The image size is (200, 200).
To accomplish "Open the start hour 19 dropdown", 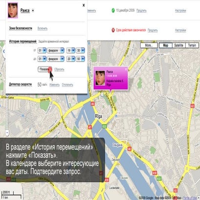I will [71, 50].
